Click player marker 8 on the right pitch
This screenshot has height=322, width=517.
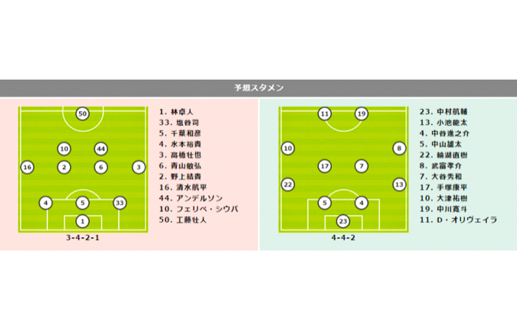(399, 149)
